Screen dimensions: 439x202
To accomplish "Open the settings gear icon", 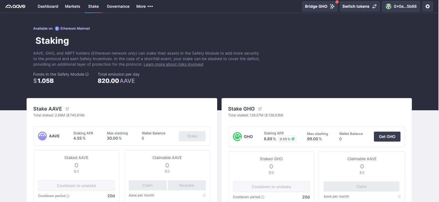I will tap(428, 6).
